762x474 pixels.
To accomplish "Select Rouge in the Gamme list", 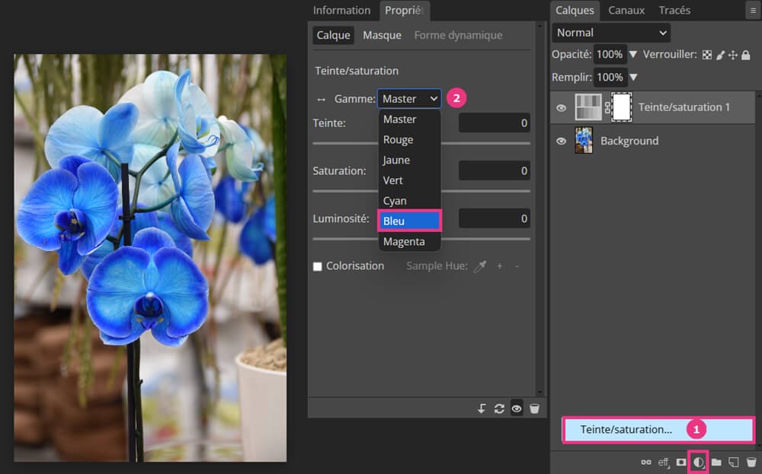I will tap(409, 140).
